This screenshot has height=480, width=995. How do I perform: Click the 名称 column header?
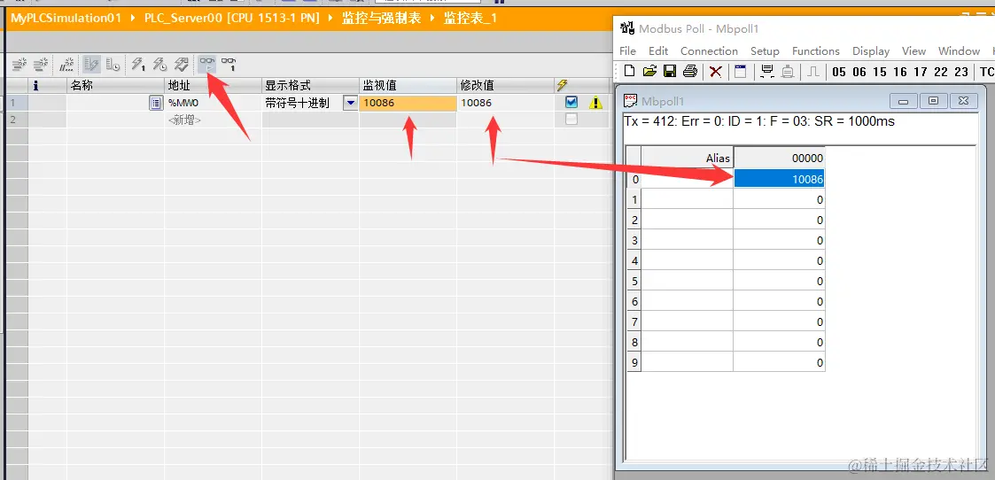[x=115, y=85]
